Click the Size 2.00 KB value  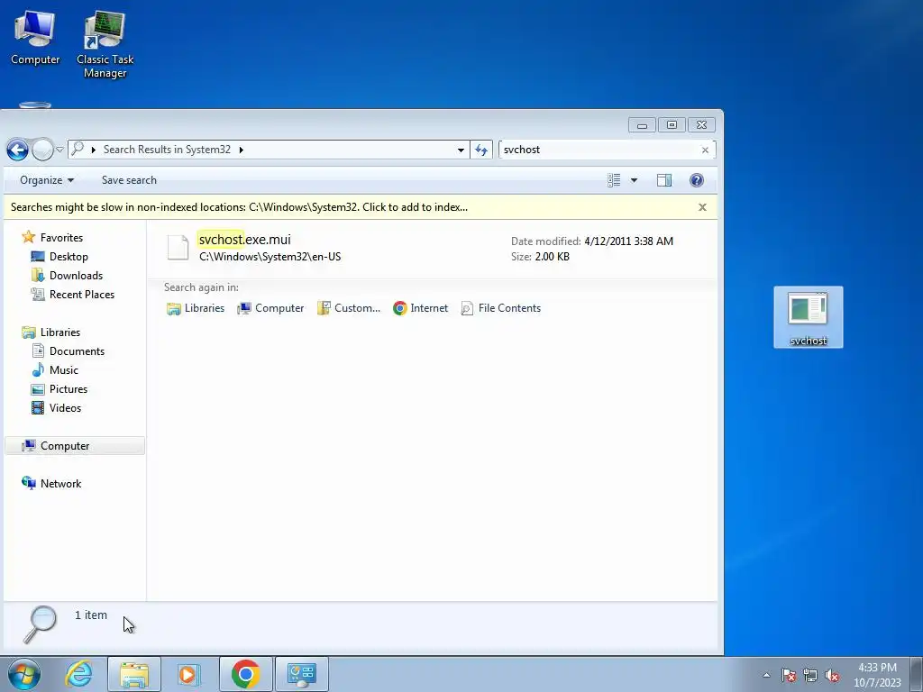click(x=553, y=257)
